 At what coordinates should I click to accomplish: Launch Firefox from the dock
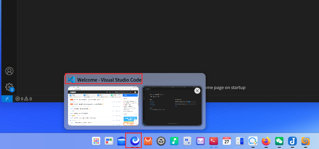pos(266,141)
